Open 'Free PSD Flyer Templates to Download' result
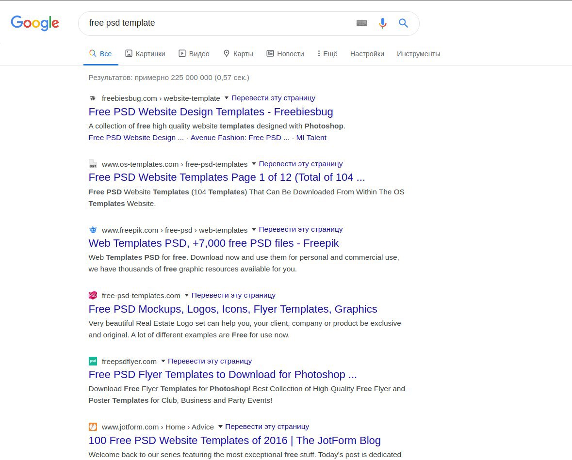Image resolution: width=572 pixels, height=460 pixels. pyautogui.click(x=223, y=375)
